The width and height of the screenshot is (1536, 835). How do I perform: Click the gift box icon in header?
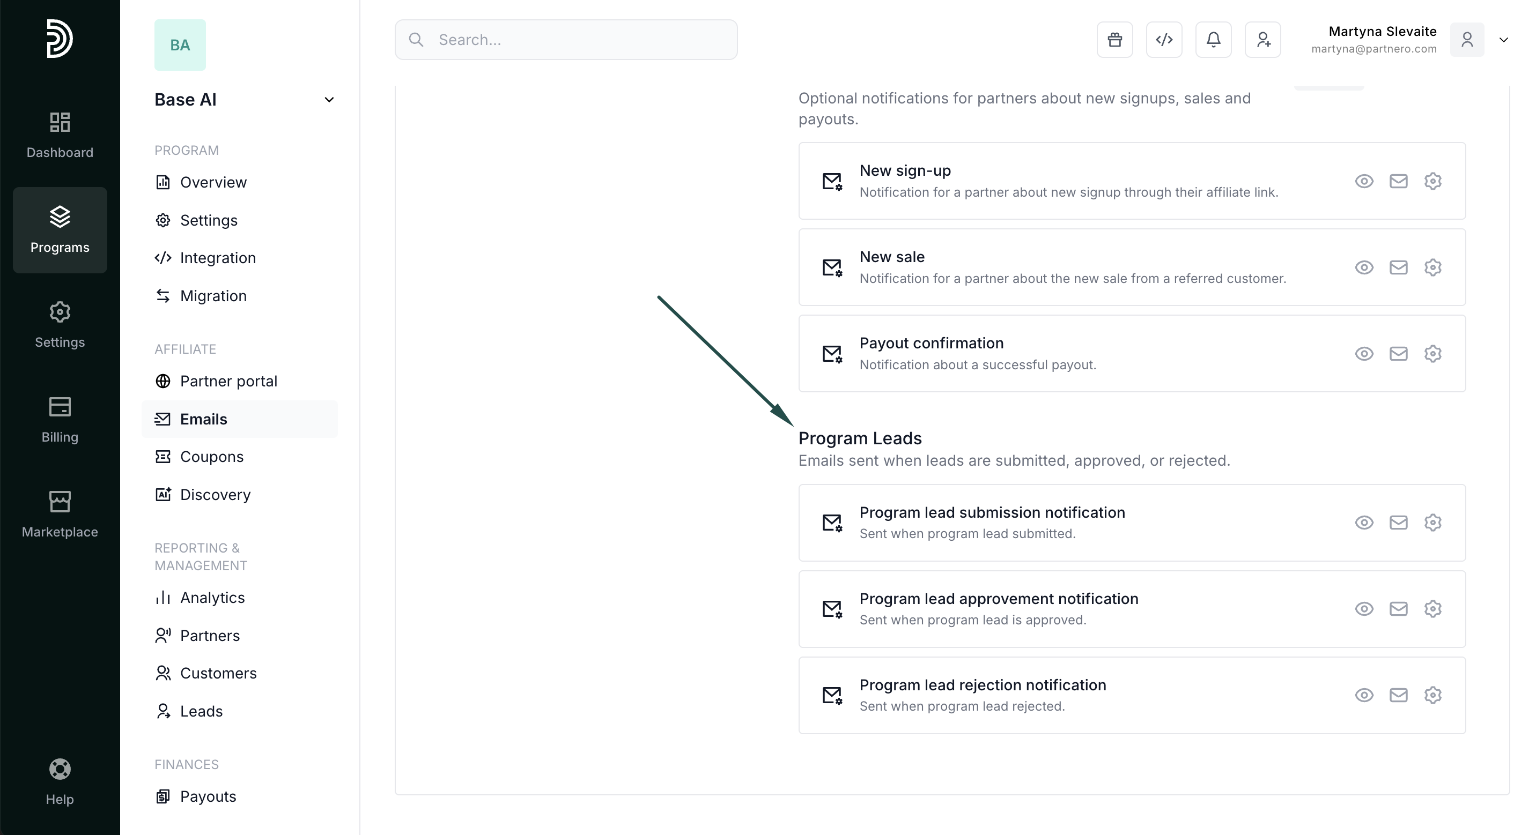click(x=1114, y=40)
